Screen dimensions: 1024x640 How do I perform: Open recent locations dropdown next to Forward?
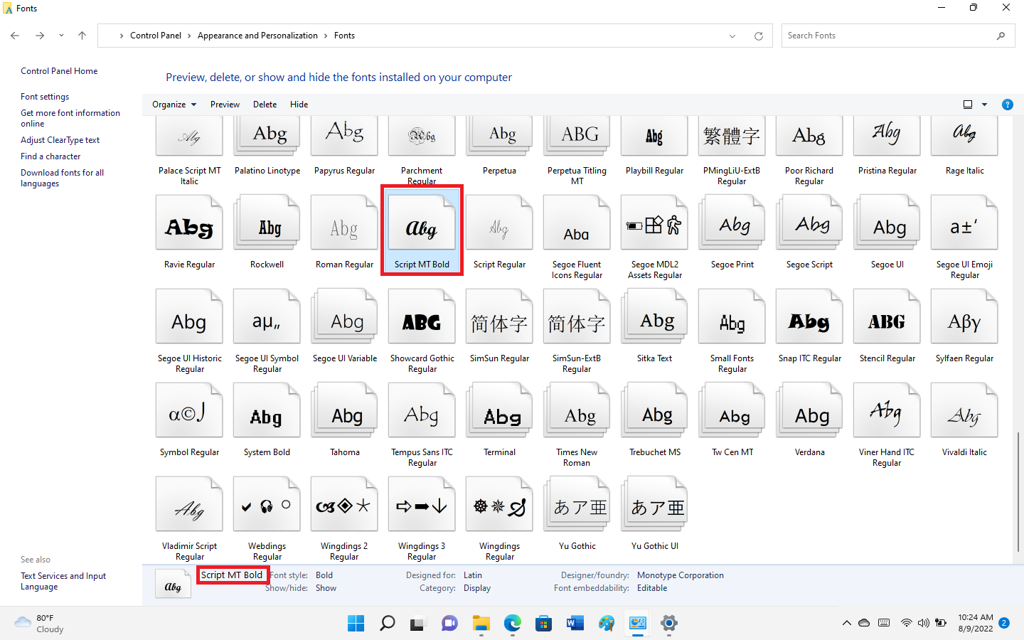pos(61,36)
